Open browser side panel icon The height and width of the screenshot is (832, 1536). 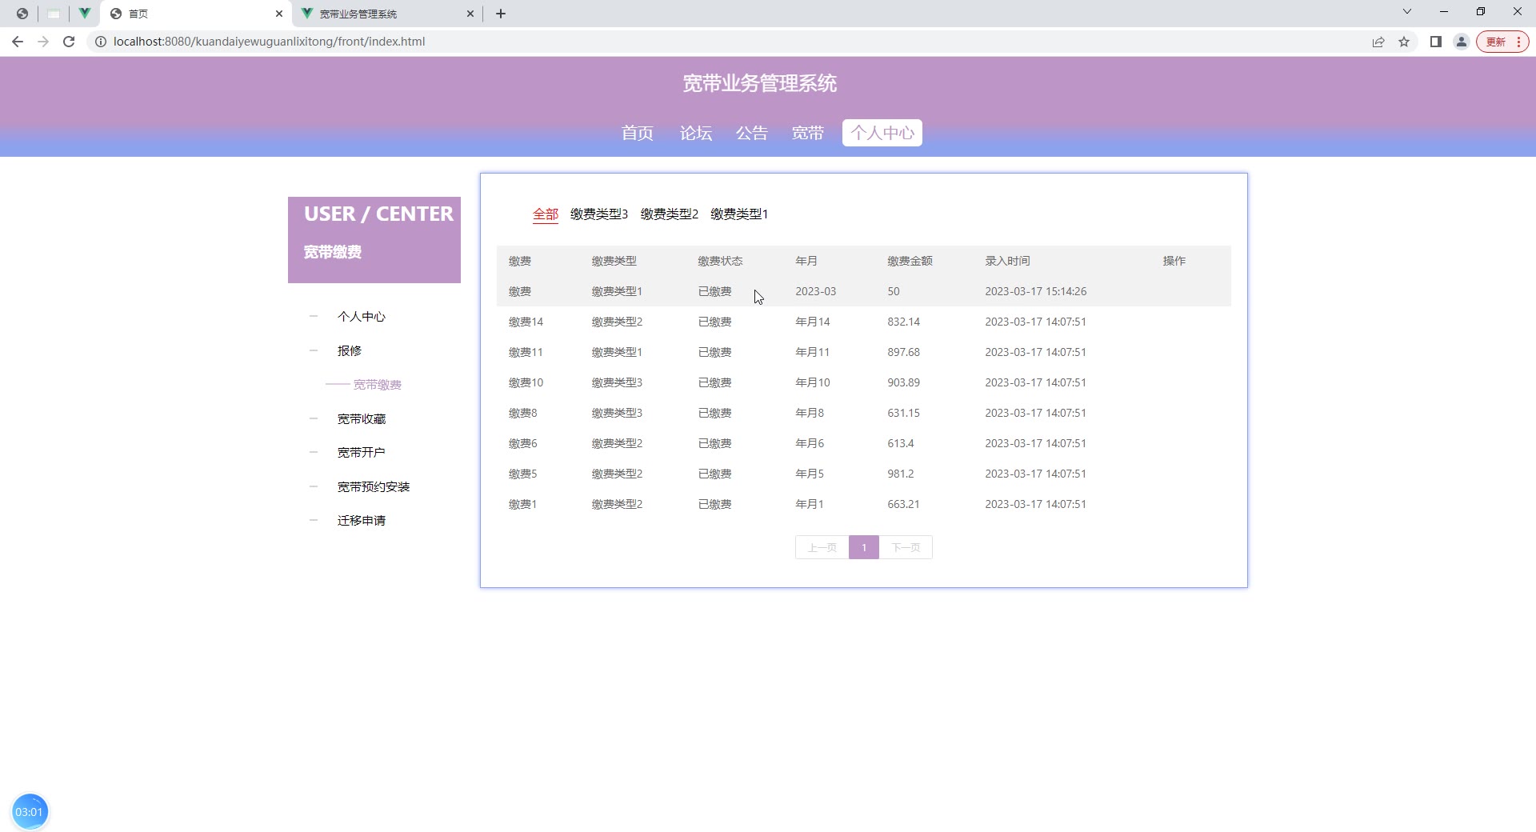tap(1436, 42)
